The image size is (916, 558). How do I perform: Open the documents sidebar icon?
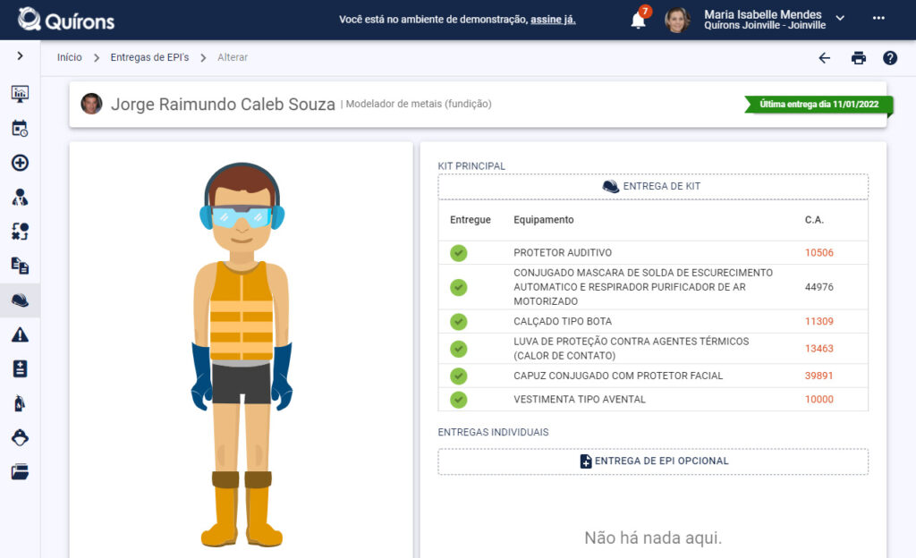(20, 266)
